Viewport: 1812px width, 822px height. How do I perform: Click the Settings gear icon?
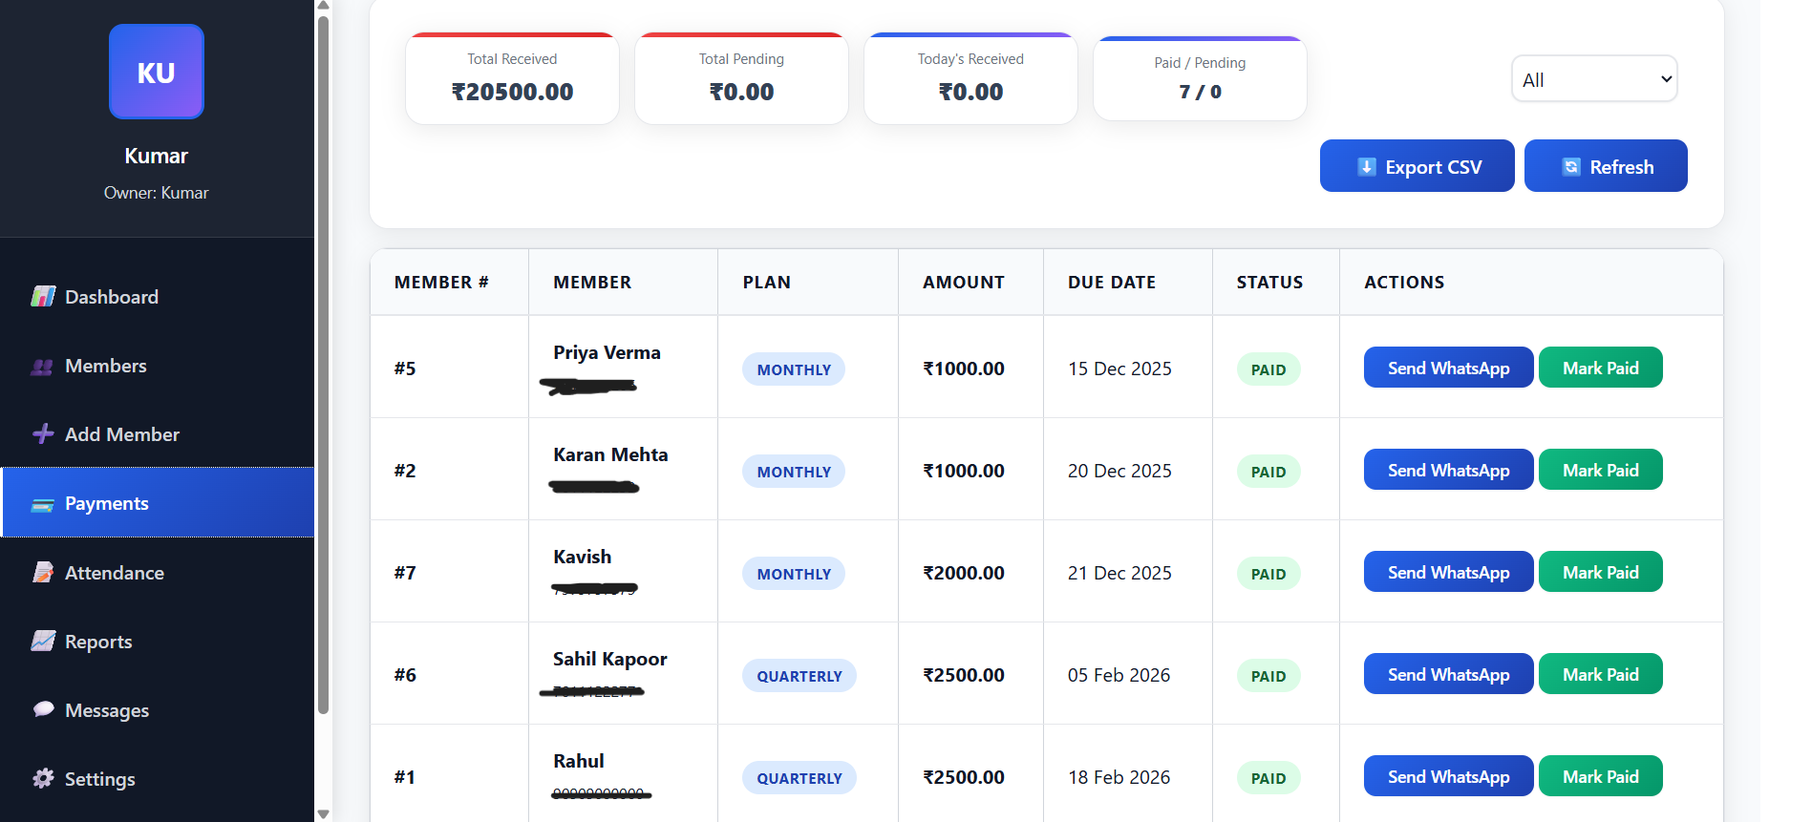pyautogui.click(x=43, y=779)
